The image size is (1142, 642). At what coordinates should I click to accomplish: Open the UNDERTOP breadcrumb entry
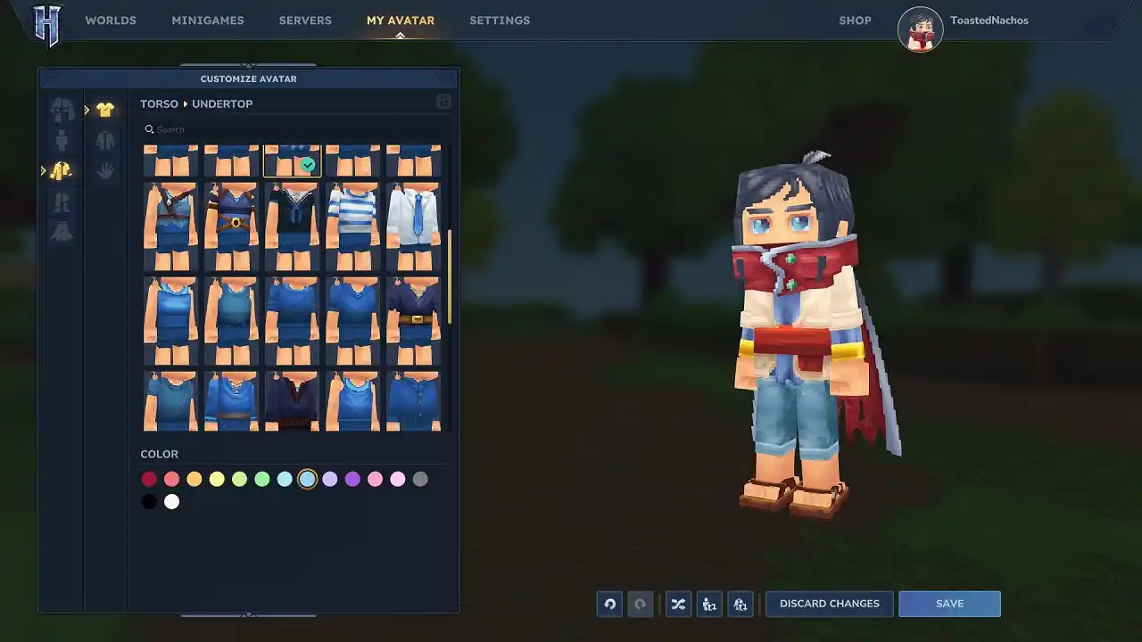[222, 103]
